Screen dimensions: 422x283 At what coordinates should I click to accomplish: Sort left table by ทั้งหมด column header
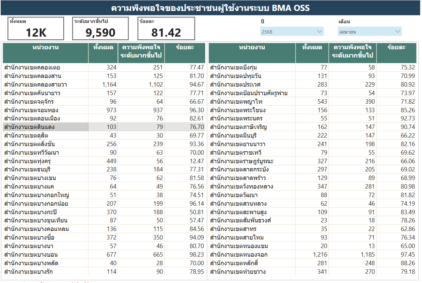(x=103, y=53)
